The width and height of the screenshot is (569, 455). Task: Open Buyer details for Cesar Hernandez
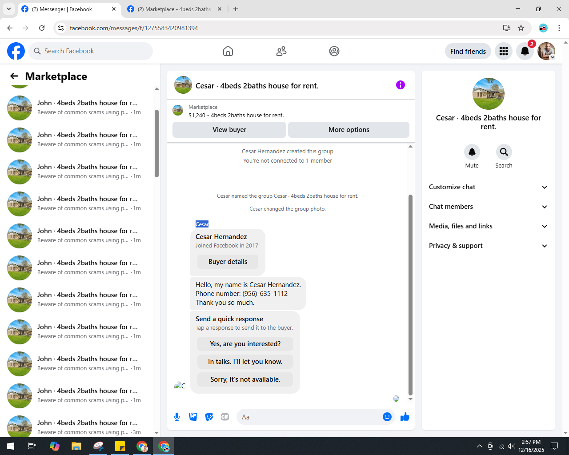(x=228, y=262)
